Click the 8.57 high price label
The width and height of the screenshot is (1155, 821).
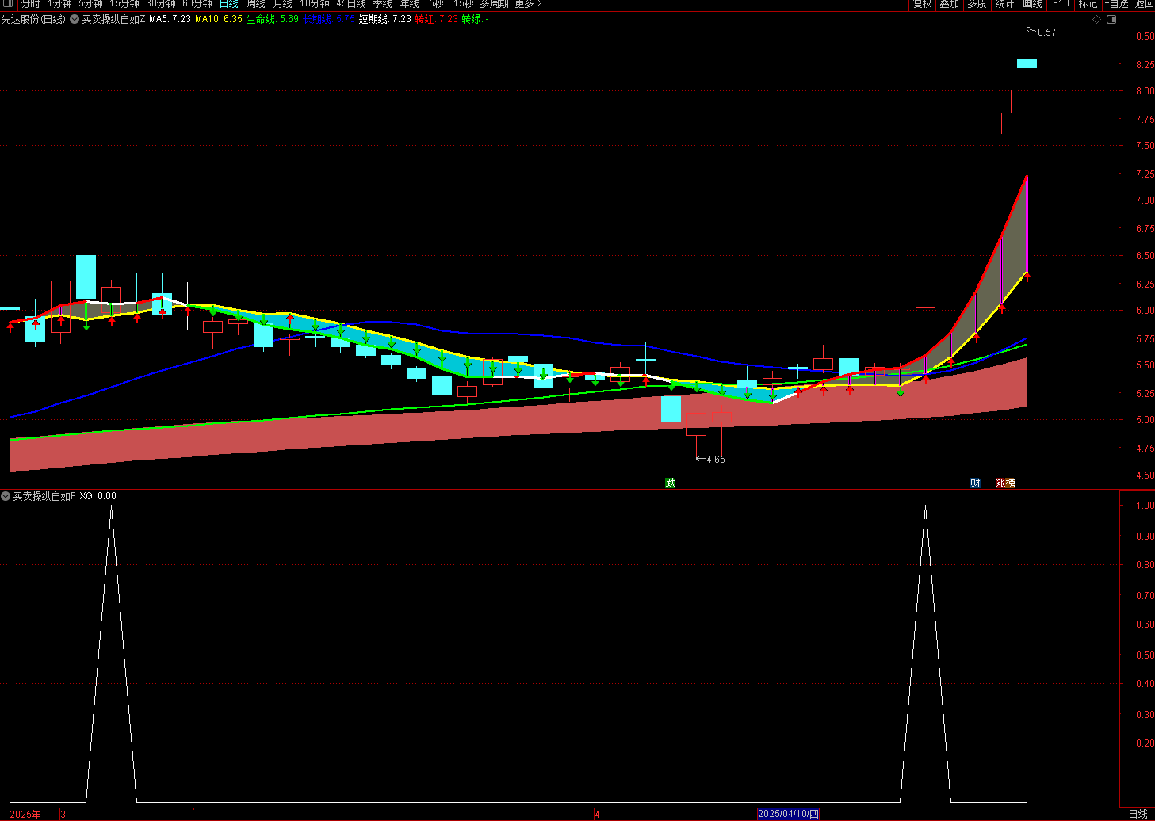[1046, 32]
